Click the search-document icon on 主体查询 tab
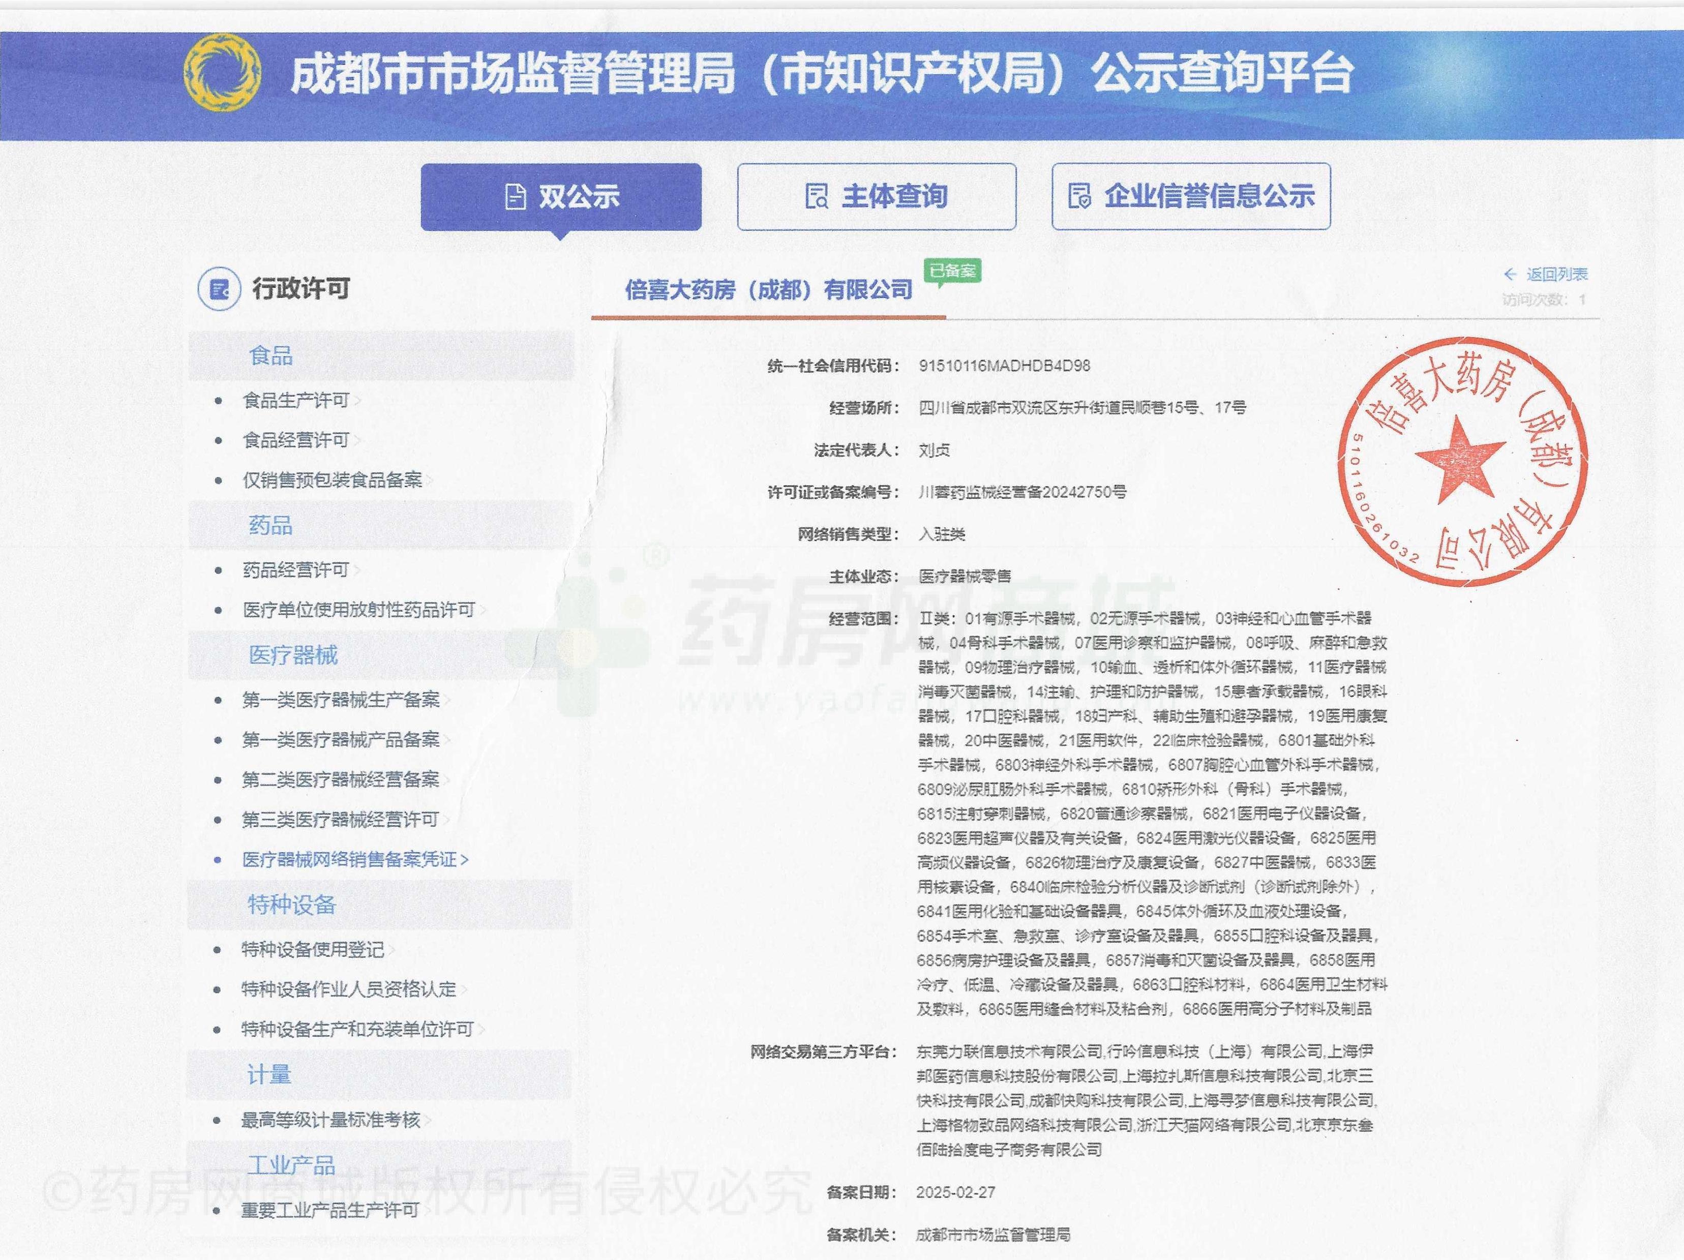Image resolution: width=1684 pixels, height=1260 pixels. pos(817,196)
